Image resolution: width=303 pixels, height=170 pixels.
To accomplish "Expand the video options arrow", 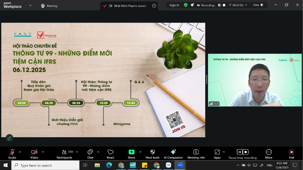I will pyautogui.click(x=43, y=152).
